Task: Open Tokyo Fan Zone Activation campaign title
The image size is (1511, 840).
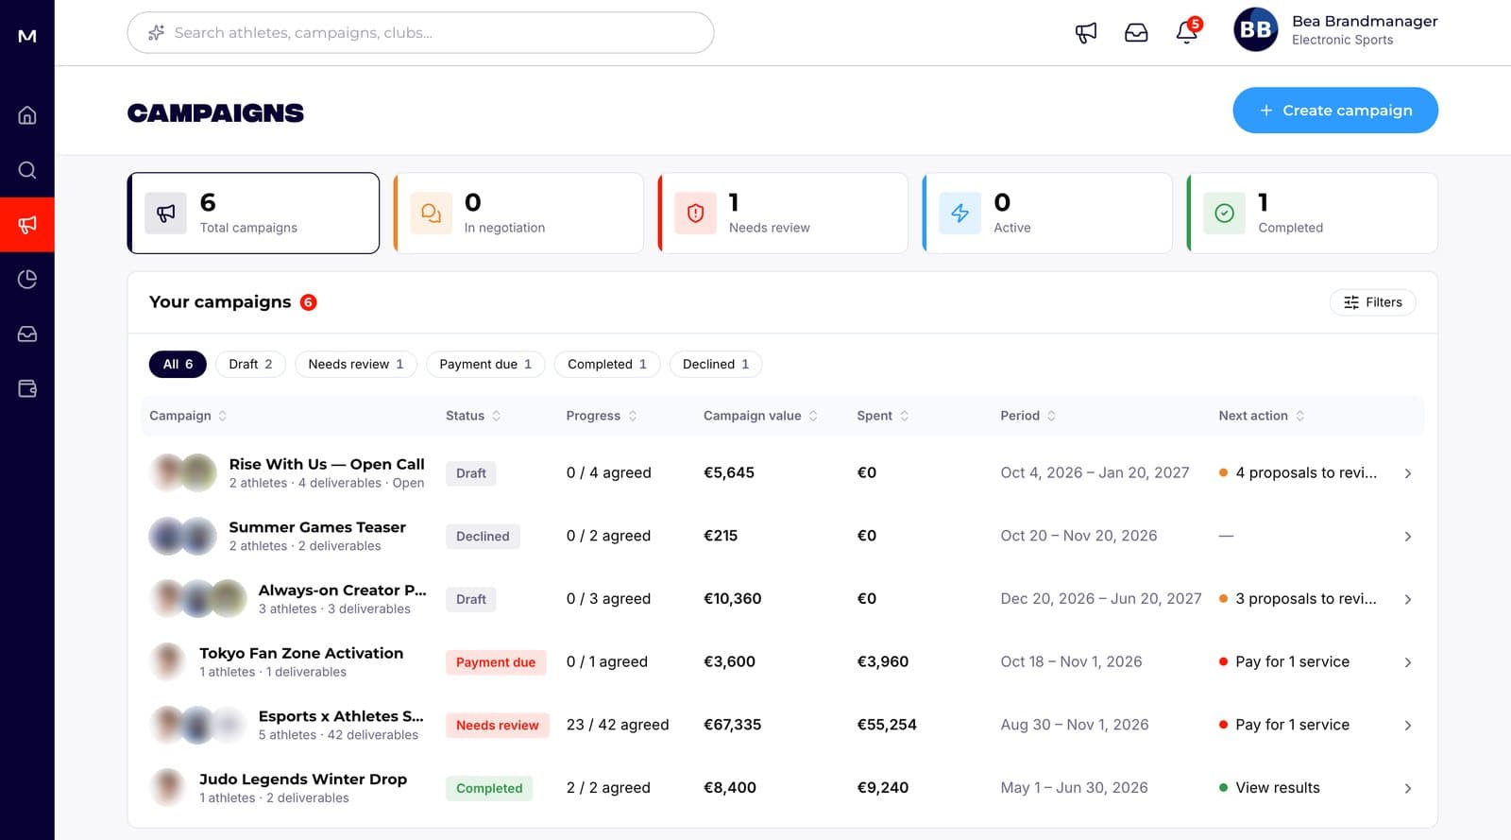Action: point(301,653)
